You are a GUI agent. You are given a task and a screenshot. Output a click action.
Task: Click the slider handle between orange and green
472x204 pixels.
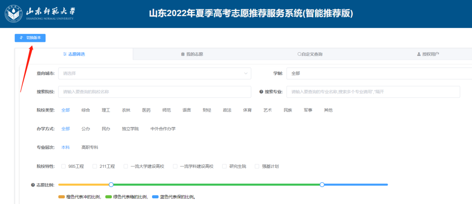111,184
